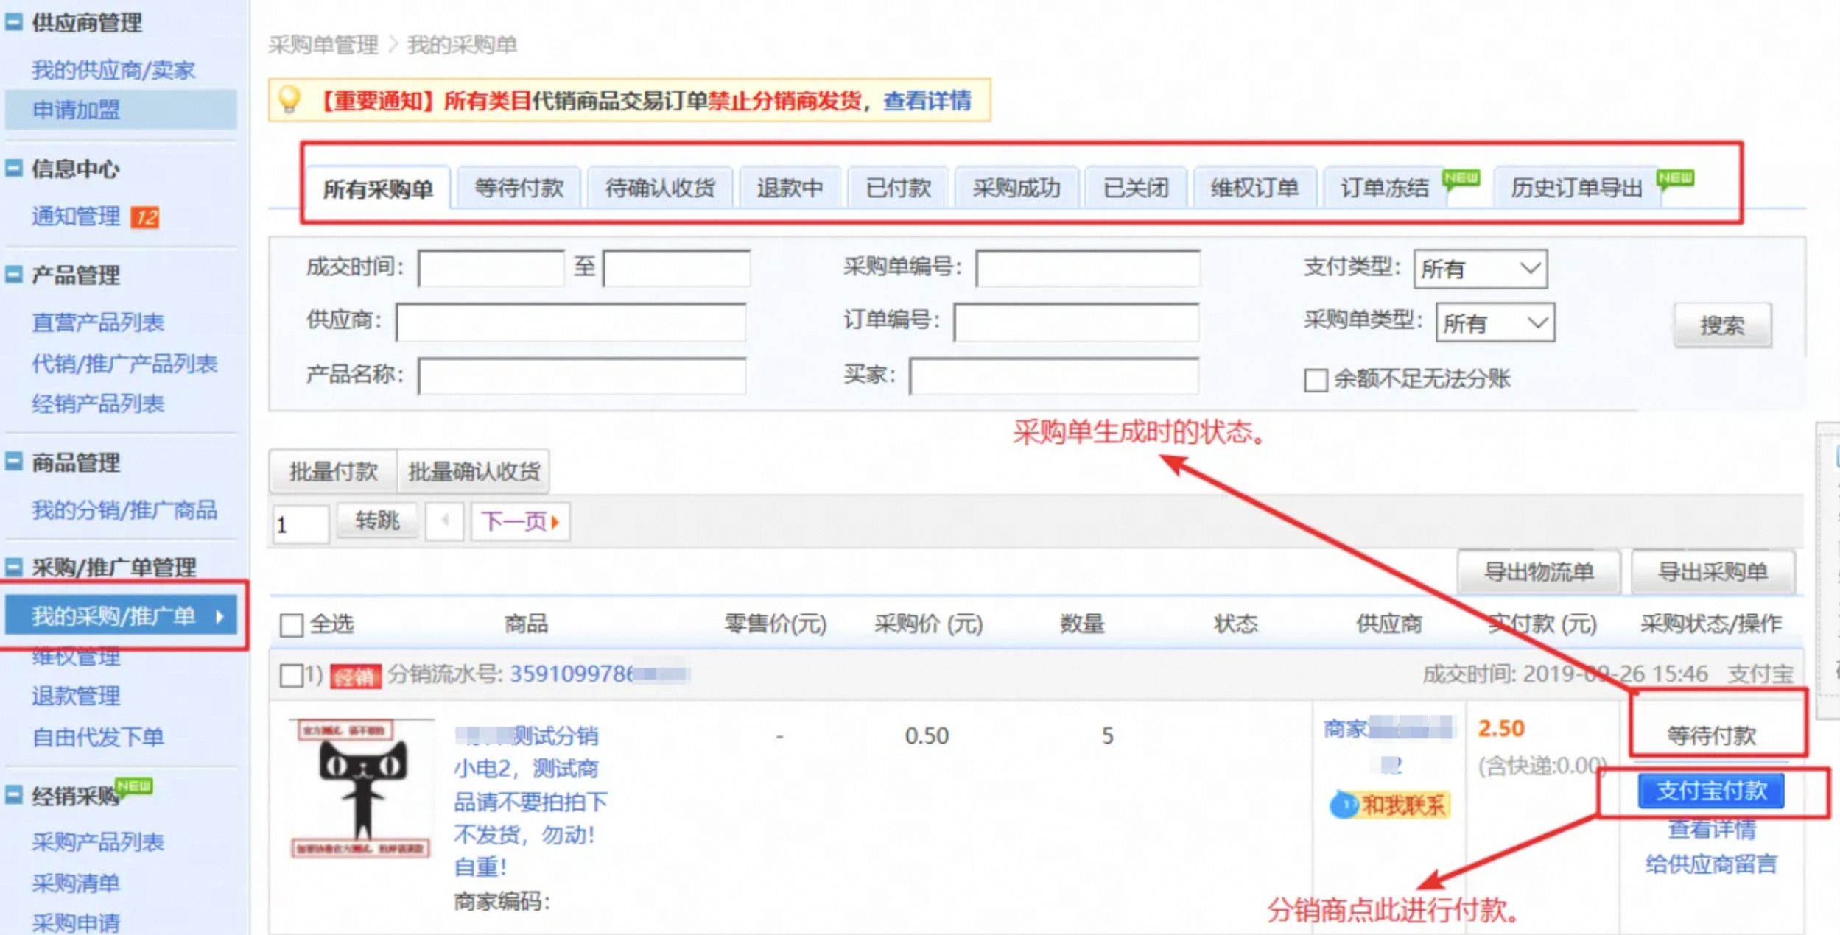Switch to 待确认收货 tab

[x=660, y=188]
